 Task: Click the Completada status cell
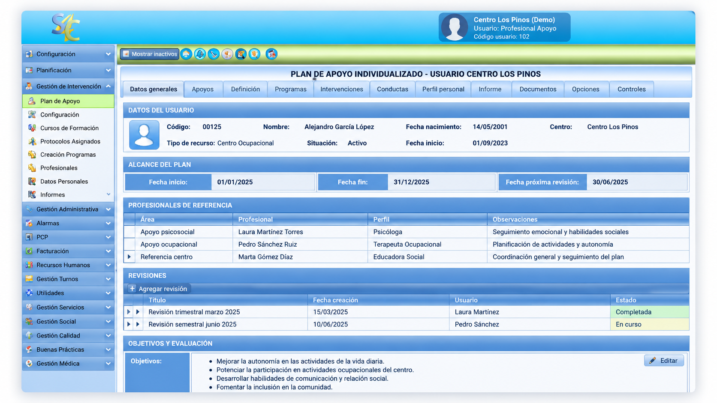649,312
